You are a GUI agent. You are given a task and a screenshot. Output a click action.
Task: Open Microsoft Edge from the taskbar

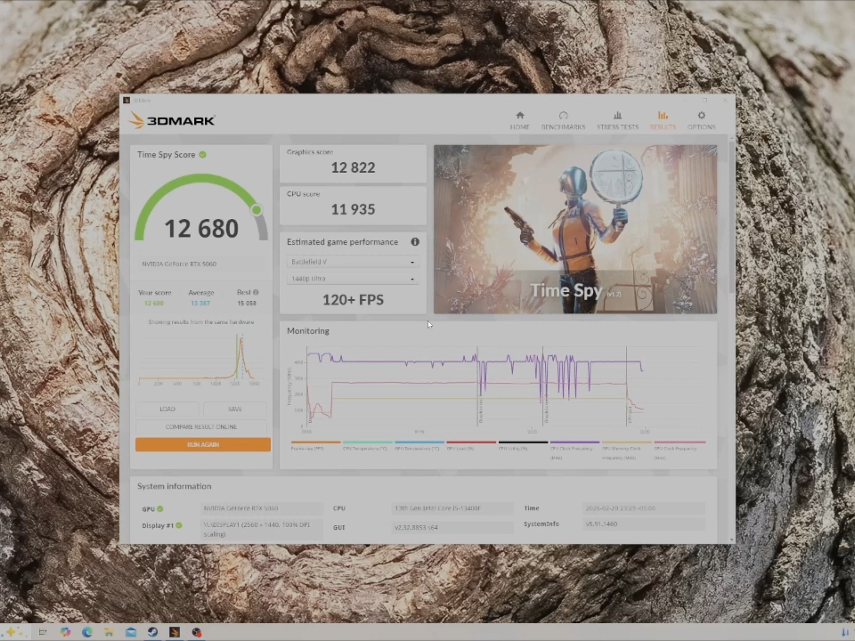(x=87, y=632)
